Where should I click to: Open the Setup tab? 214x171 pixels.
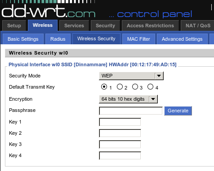[14, 26]
